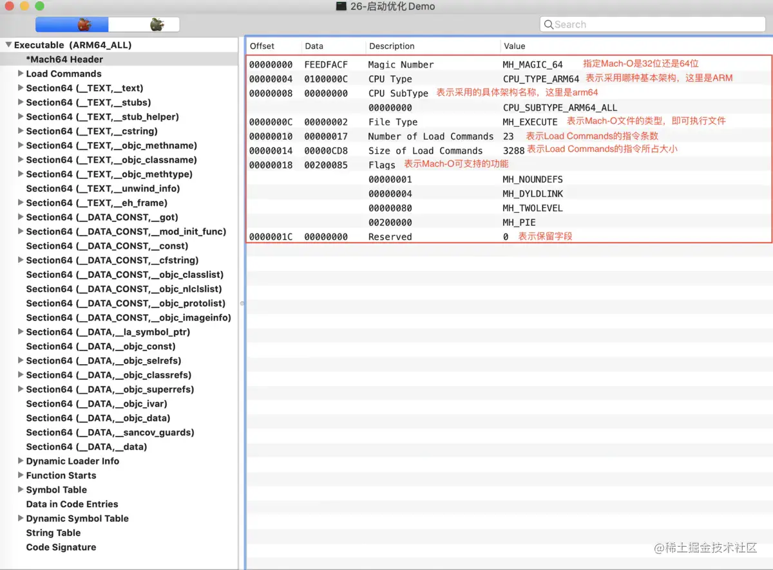Select Section64 (__DATA,__objc_ivar) row

click(119, 404)
